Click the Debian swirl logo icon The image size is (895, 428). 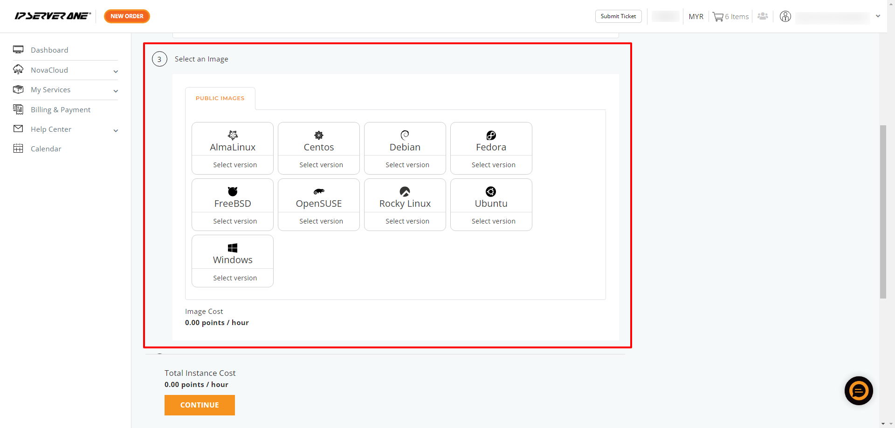coord(405,135)
